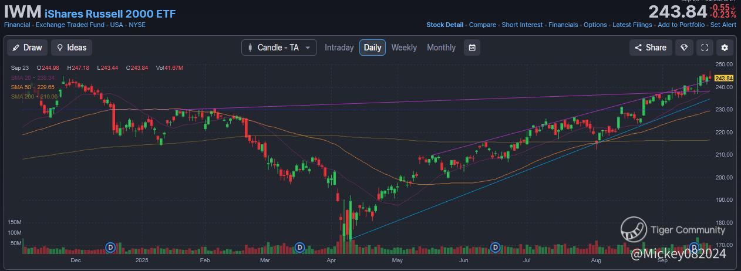
Task: Open the Latest Filings link
Action: [x=632, y=25]
